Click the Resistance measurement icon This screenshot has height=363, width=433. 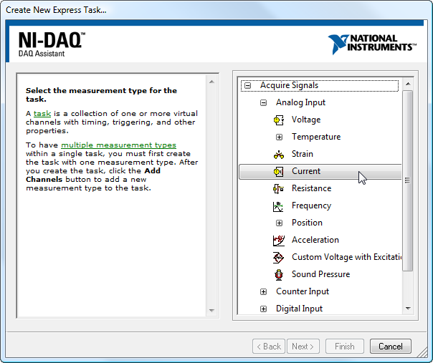point(279,188)
